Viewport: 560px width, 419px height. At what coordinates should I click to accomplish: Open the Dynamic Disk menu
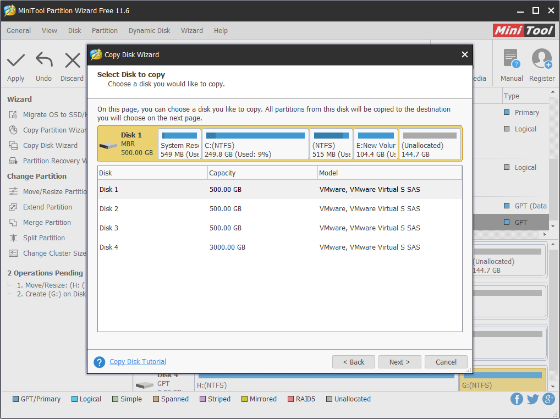pyautogui.click(x=149, y=31)
